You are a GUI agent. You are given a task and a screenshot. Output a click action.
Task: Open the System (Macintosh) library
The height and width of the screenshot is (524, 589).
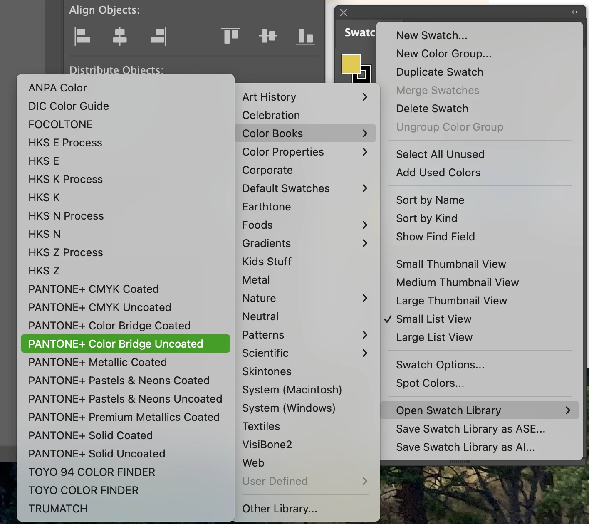click(x=305, y=390)
